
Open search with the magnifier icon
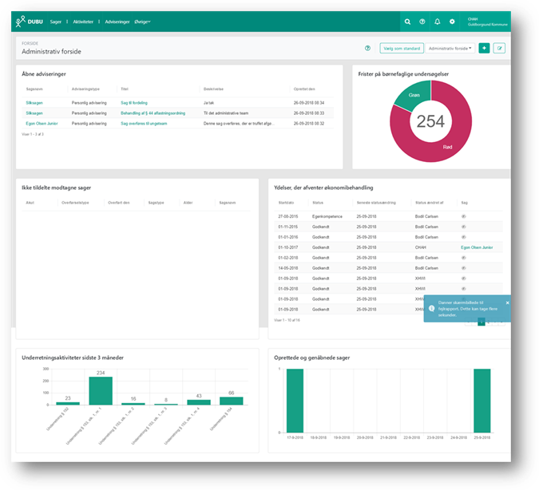pyautogui.click(x=408, y=22)
